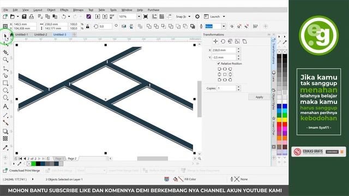Toggle the Lock ratio padlock
The height and width of the screenshot is (196, 349).
pyautogui.click(x=88, y=27)
